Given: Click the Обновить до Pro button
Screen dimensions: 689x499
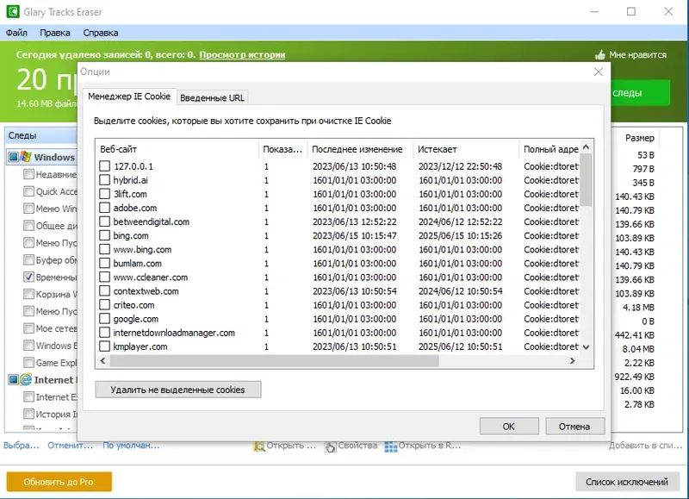Looking at the screenshot, I should coord(59,482).
